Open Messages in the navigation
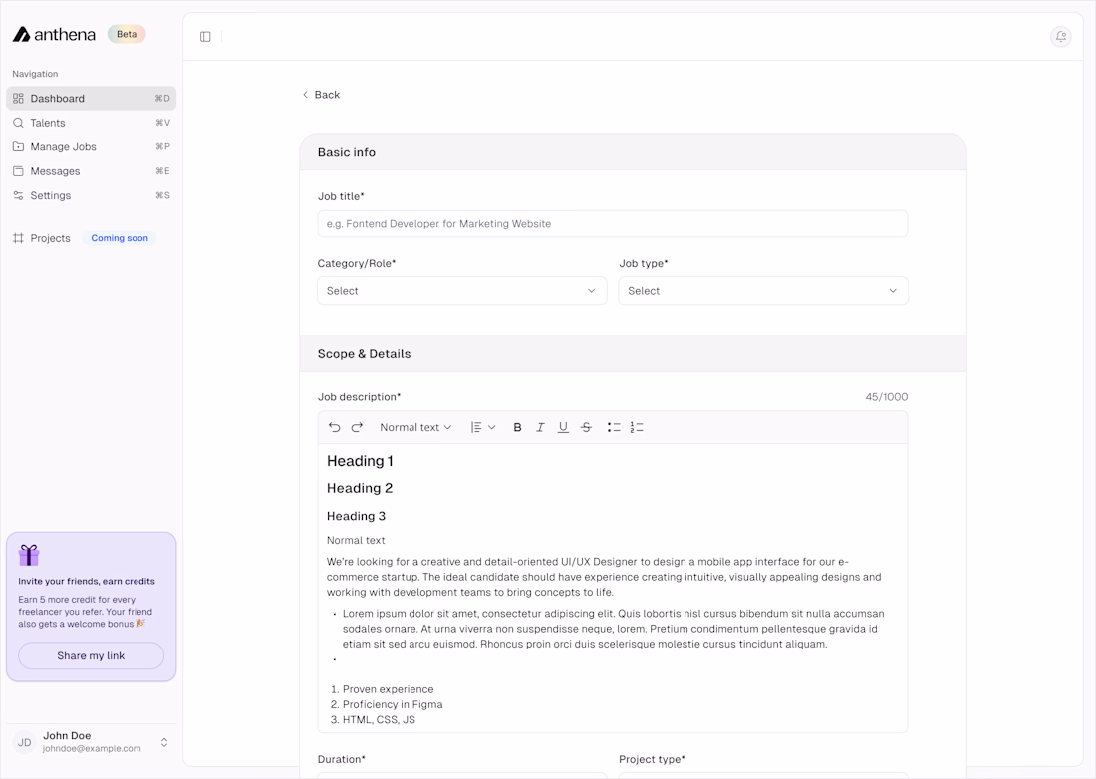The height and width of the screenshot is (779, 1096). coord(91,172)
